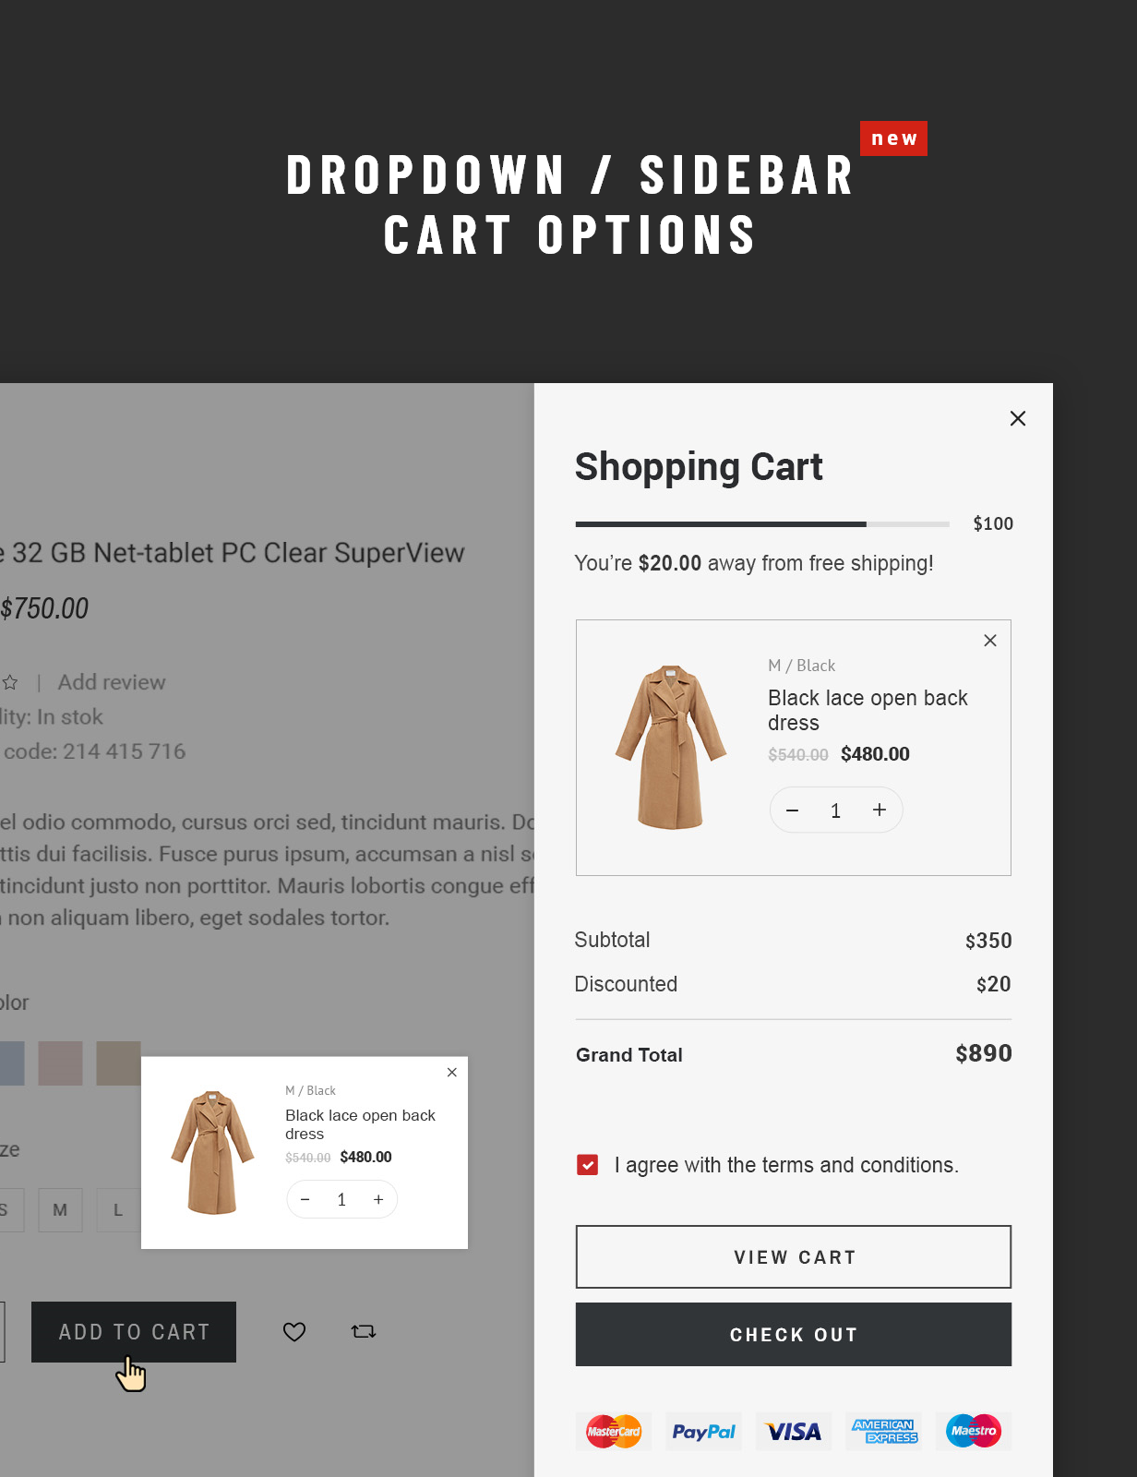The width and height of the screenshot is (1137, 1477).
Task: Click the coat thumbnail in sidebar cart
Action: (671, 747)
